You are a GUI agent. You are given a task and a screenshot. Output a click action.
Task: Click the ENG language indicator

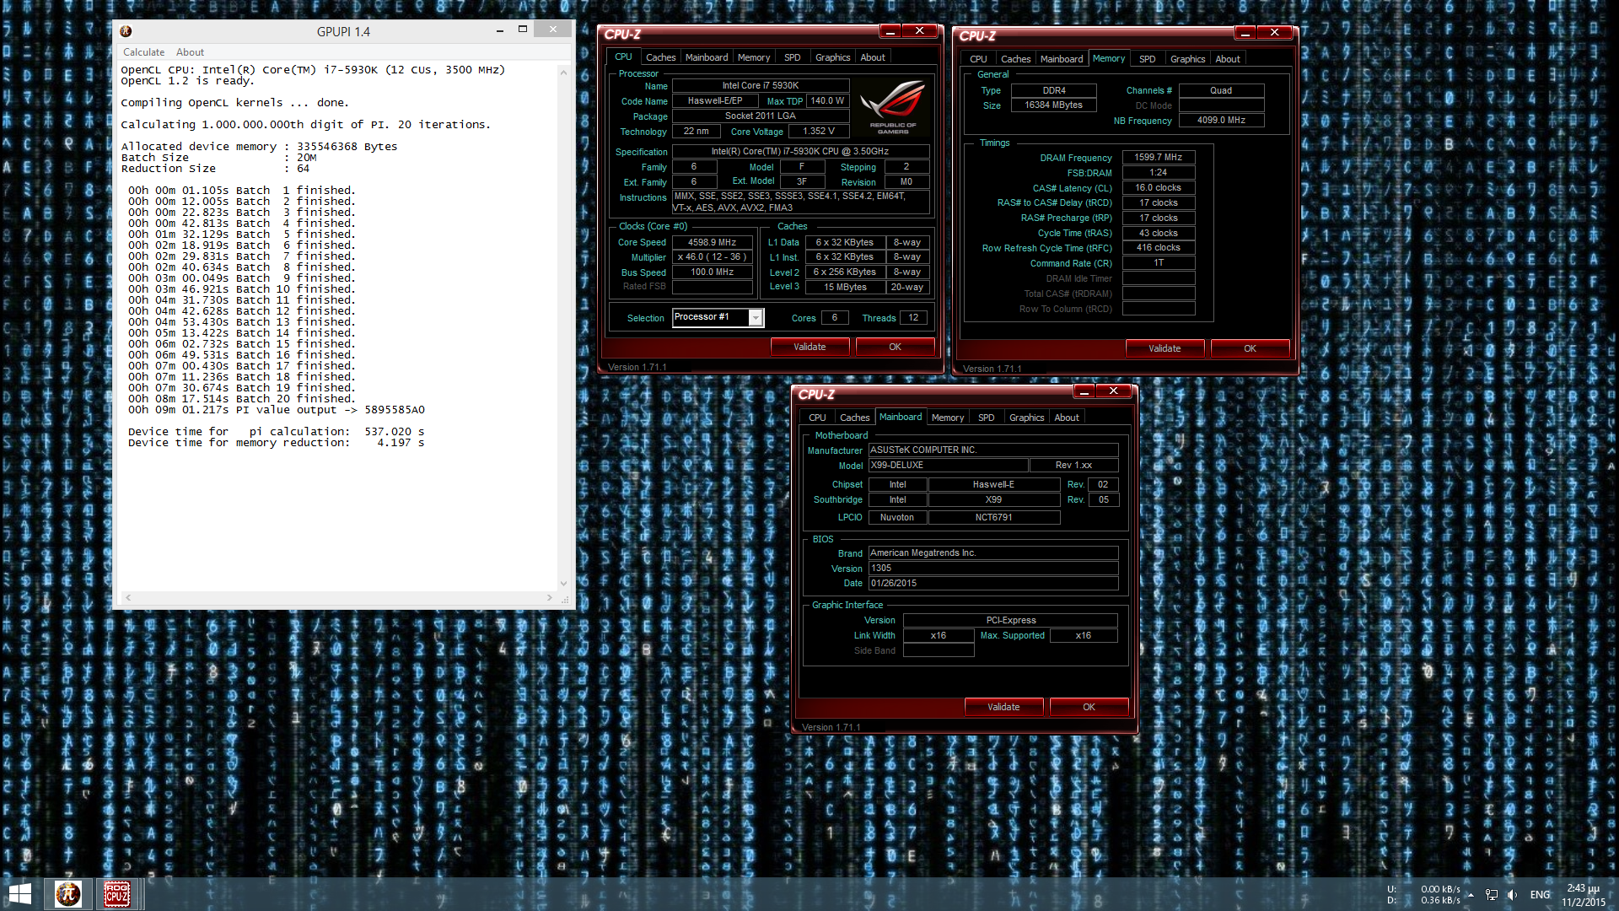1540,895
